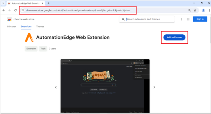This screenshot has width=211, height=114.
Task: Open the web store more options menu
Action: click(181, 19)
